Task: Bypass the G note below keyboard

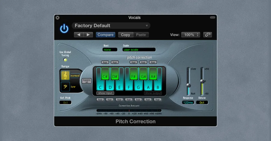Action: click(x=138, y=100)
